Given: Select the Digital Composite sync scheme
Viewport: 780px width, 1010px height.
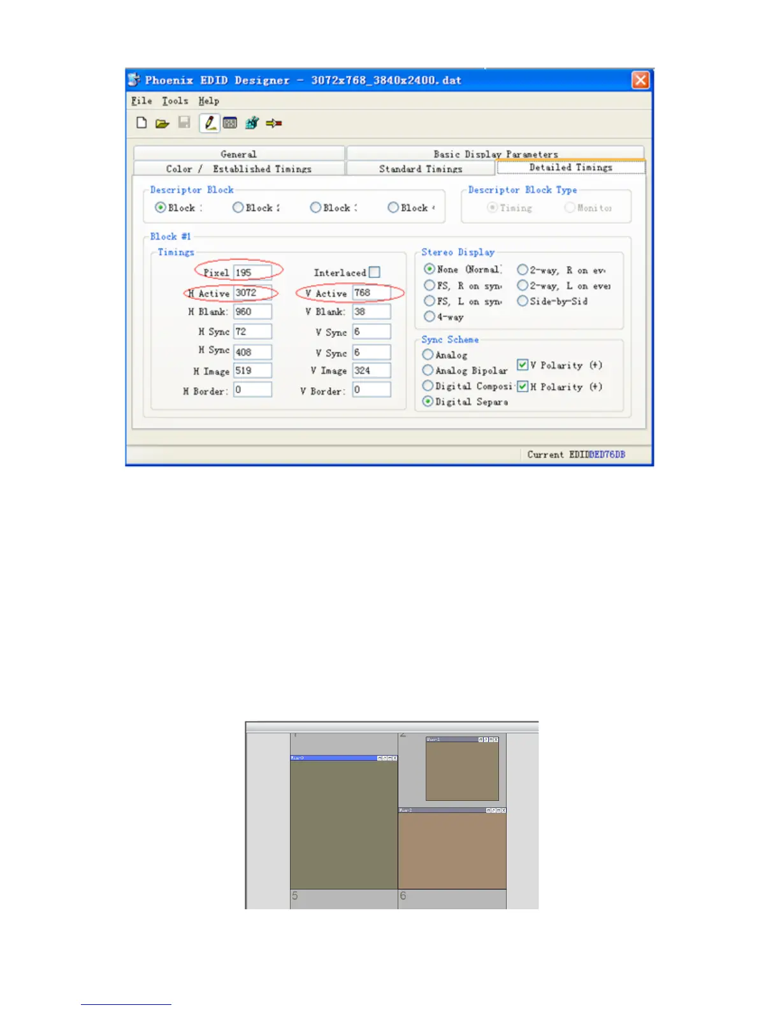Looking at the screenshot, I should [x=428, y=386].
